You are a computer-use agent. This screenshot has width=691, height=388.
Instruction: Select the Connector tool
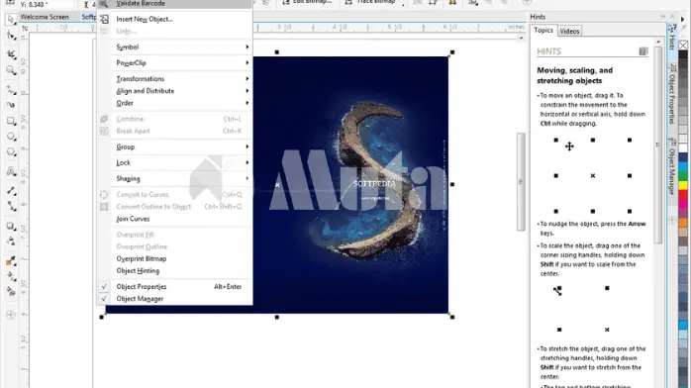[x=11, y=206]
